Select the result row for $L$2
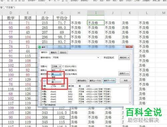This screenshot has width=167, height=127. (x=84, y=97)
